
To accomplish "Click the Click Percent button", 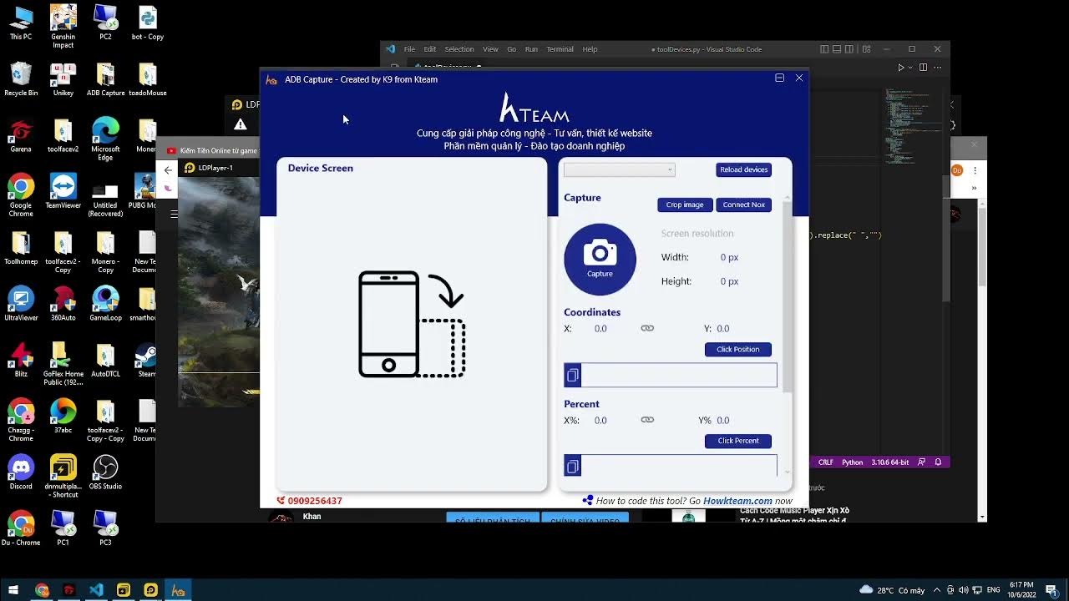I will pos(737,441).
